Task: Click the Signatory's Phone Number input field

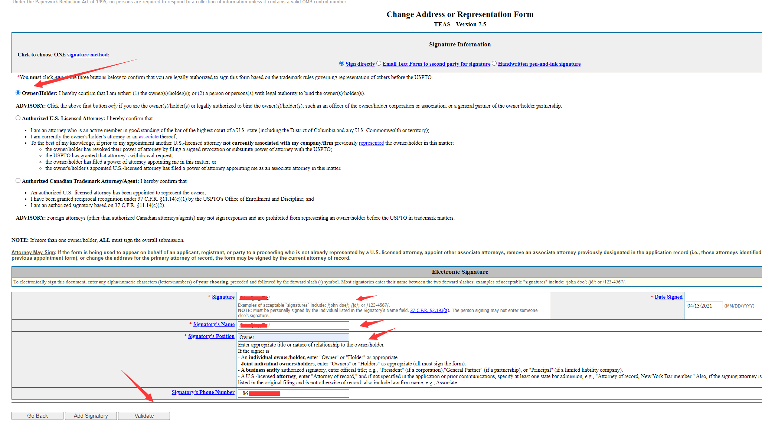Action: (x=293, y=393)
